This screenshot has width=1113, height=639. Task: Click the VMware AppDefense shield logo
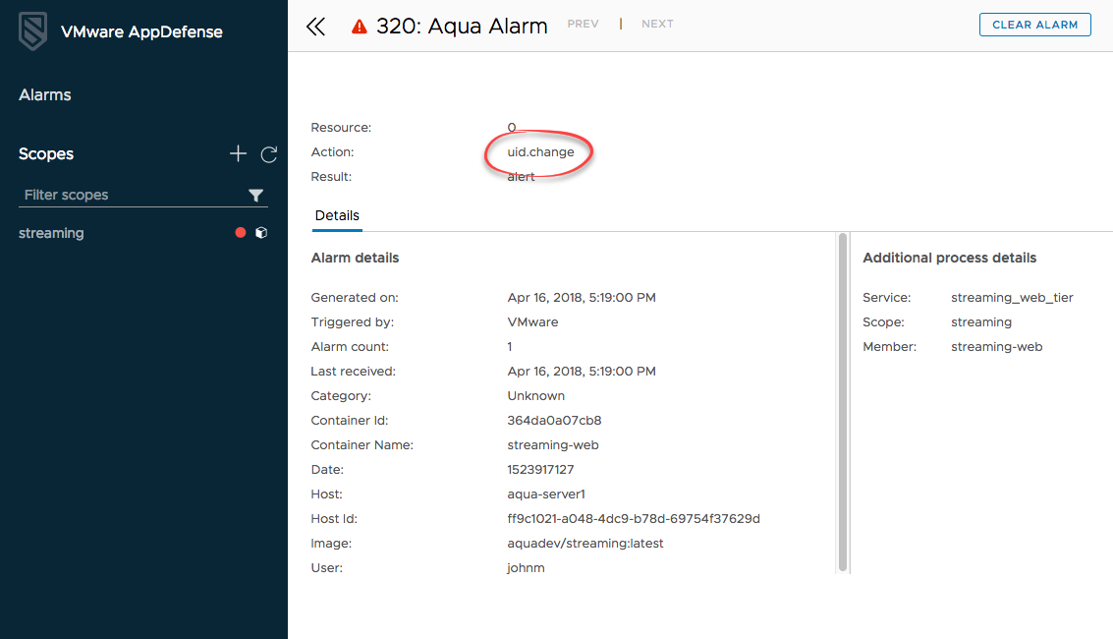click(x=32, y=31)
